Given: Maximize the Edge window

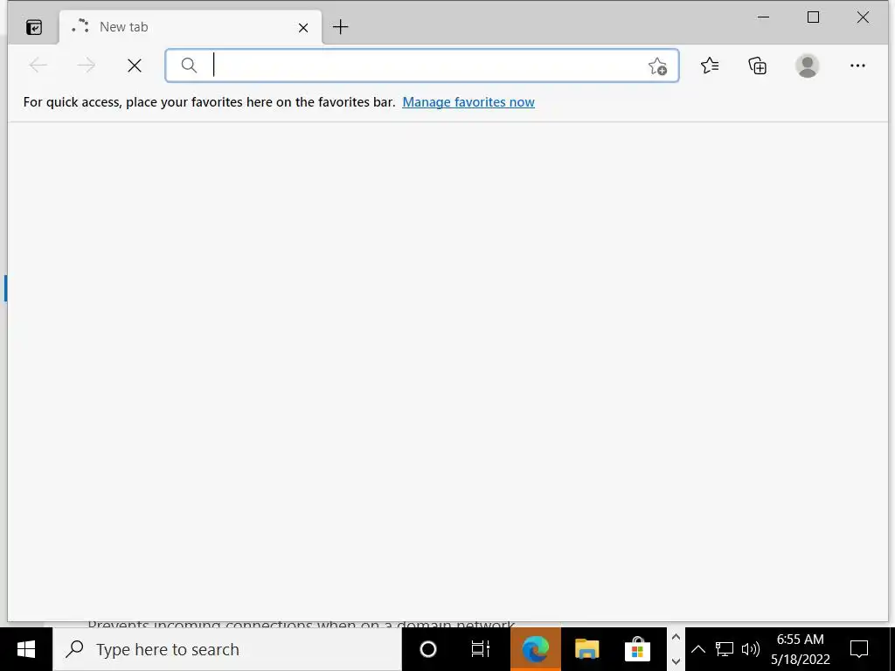Looking at the screenshot, I should tap(814, 17).
